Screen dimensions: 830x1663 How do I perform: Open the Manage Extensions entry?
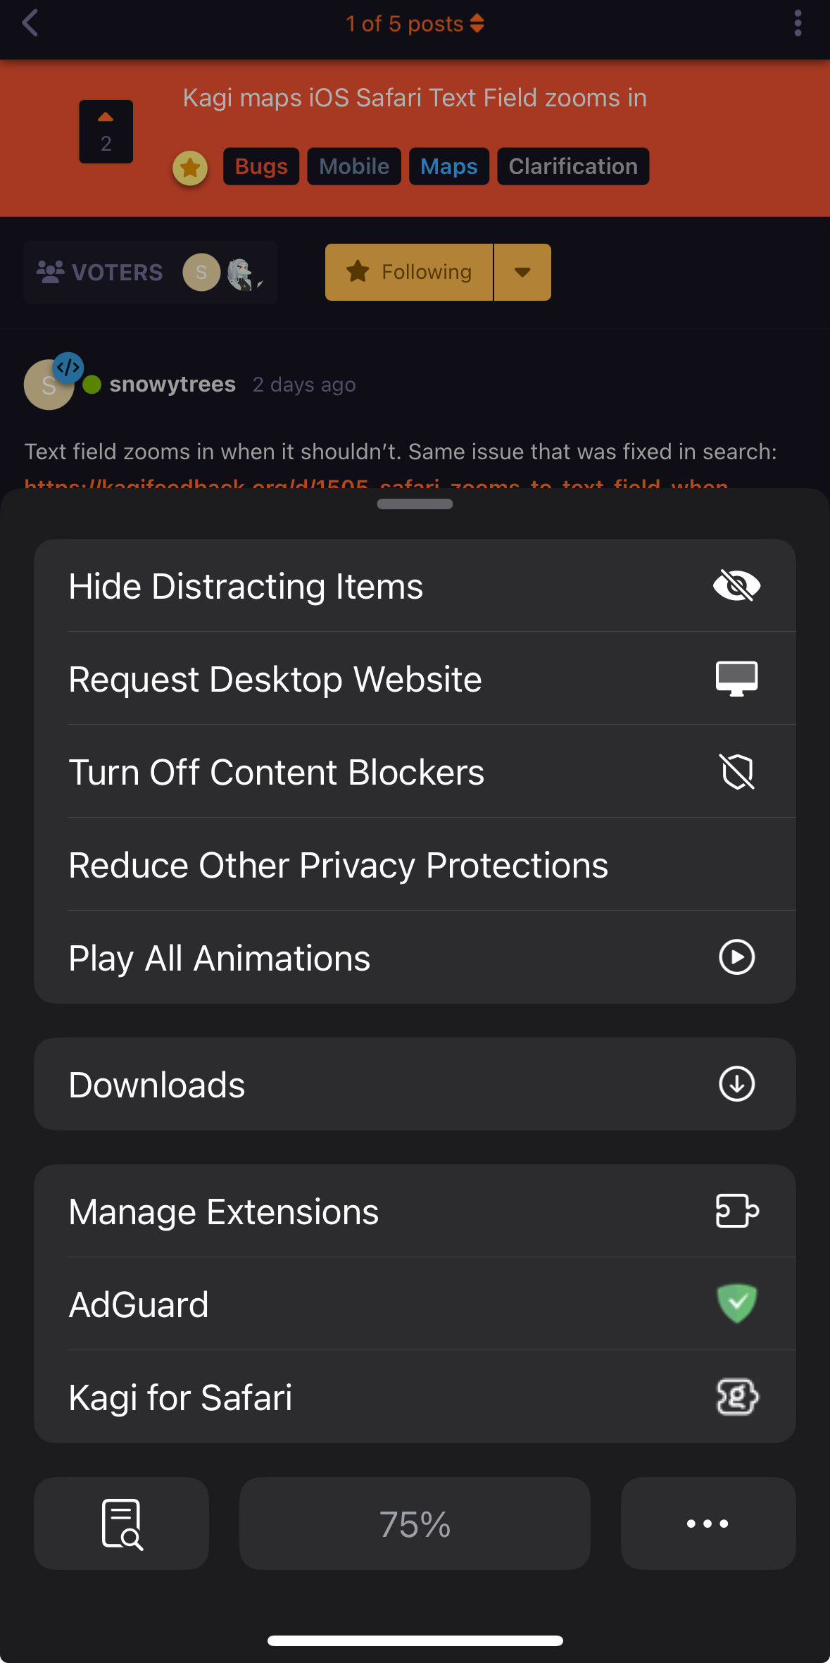tap(415, 1212)
